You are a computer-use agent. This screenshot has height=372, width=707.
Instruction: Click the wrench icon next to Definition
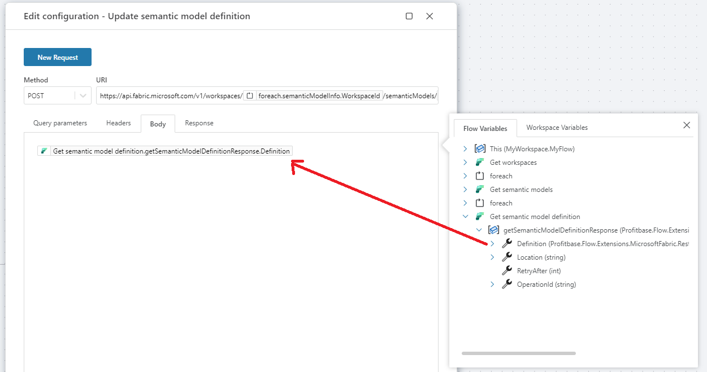tap(507, 244)
